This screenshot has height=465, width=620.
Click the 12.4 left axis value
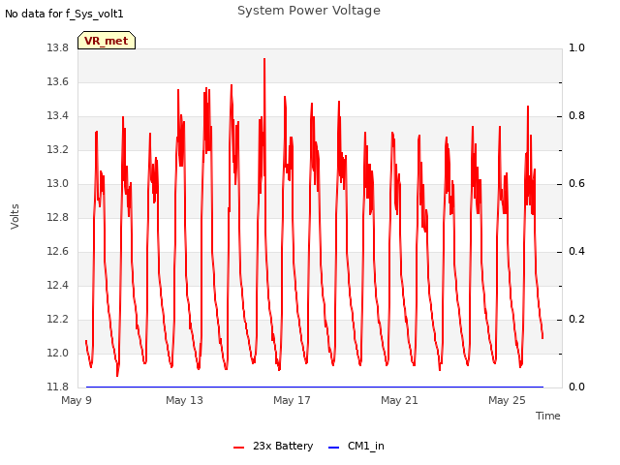(58, 285)
